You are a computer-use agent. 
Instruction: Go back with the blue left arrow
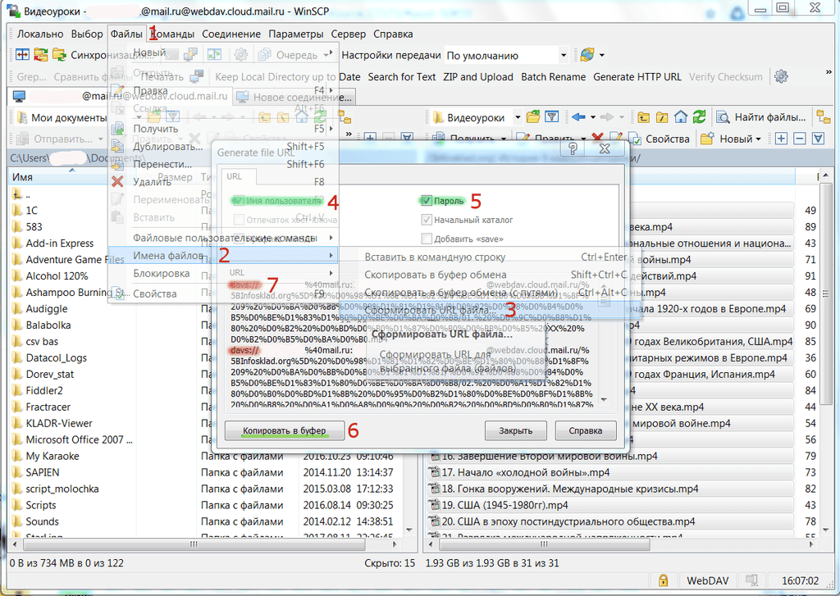pyautogui.click(x=578, y=116)
